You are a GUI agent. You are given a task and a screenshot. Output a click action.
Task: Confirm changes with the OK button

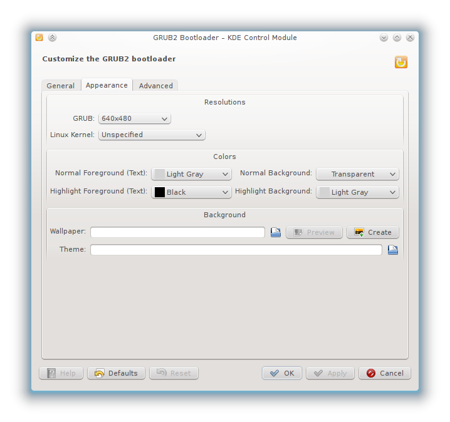coord(282,373)
